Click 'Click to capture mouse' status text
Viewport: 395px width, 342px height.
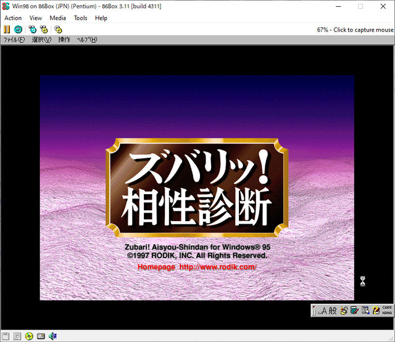click(x=364, y=30)
